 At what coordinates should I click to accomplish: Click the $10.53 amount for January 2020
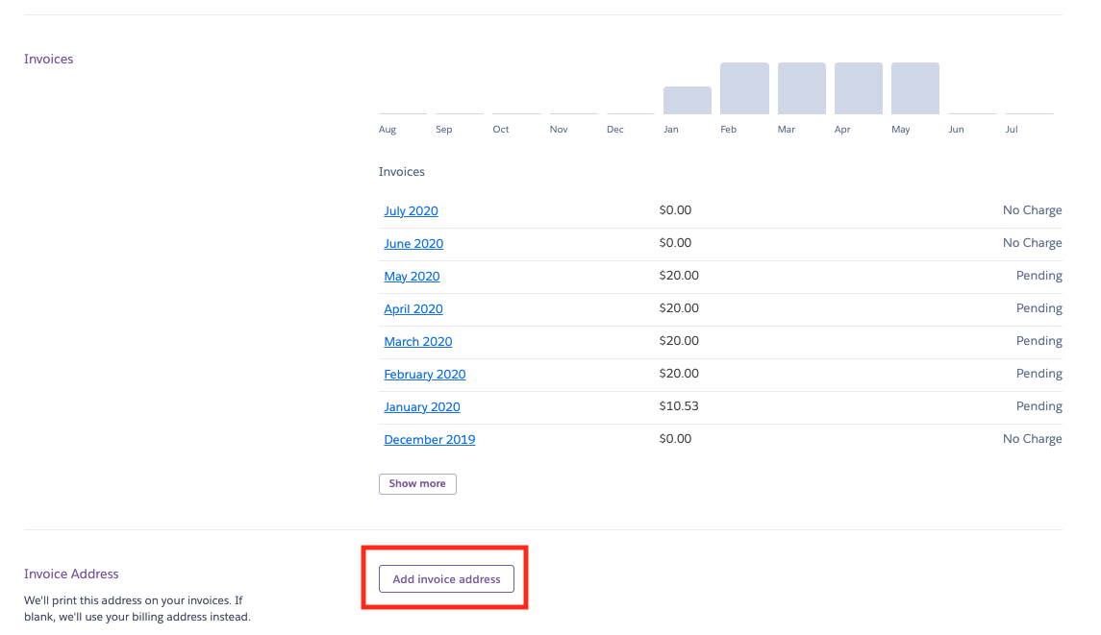[x=679, y=406]
